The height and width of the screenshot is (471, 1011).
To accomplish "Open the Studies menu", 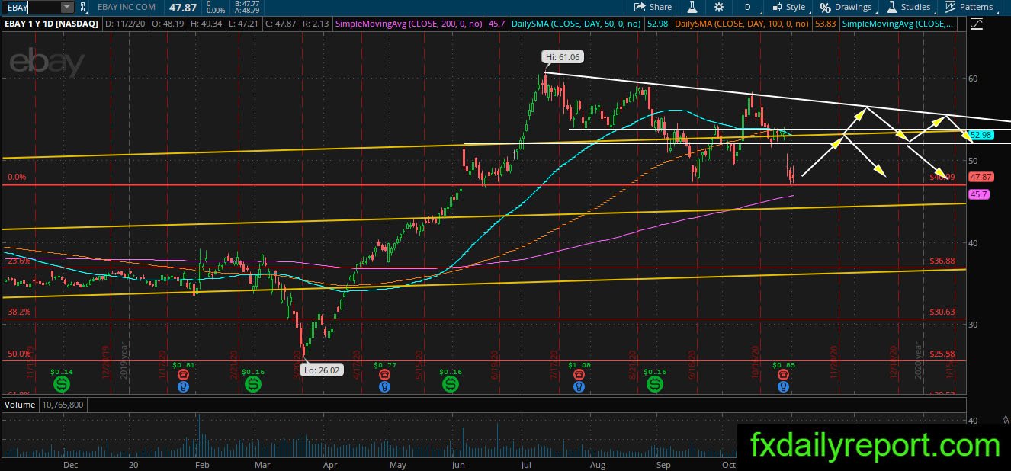I will pyautogui.click(x=907, y=7).
